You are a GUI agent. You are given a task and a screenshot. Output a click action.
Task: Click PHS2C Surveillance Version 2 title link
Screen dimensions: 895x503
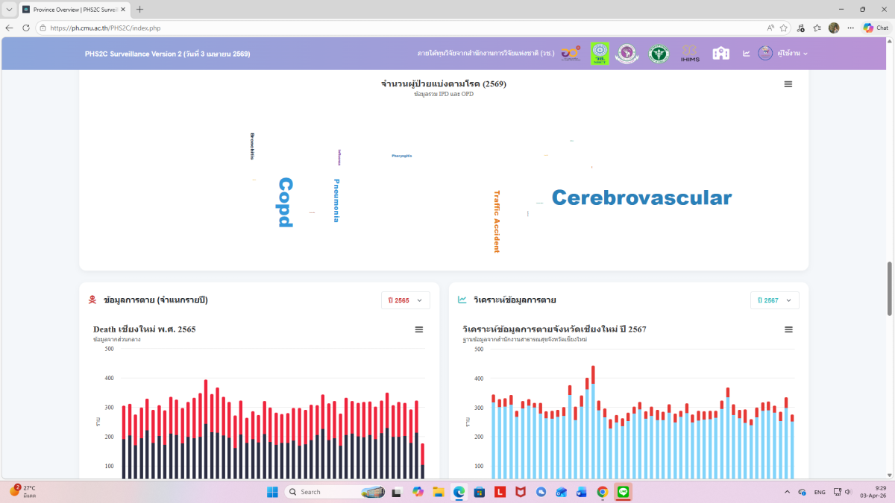click(167, 54)
